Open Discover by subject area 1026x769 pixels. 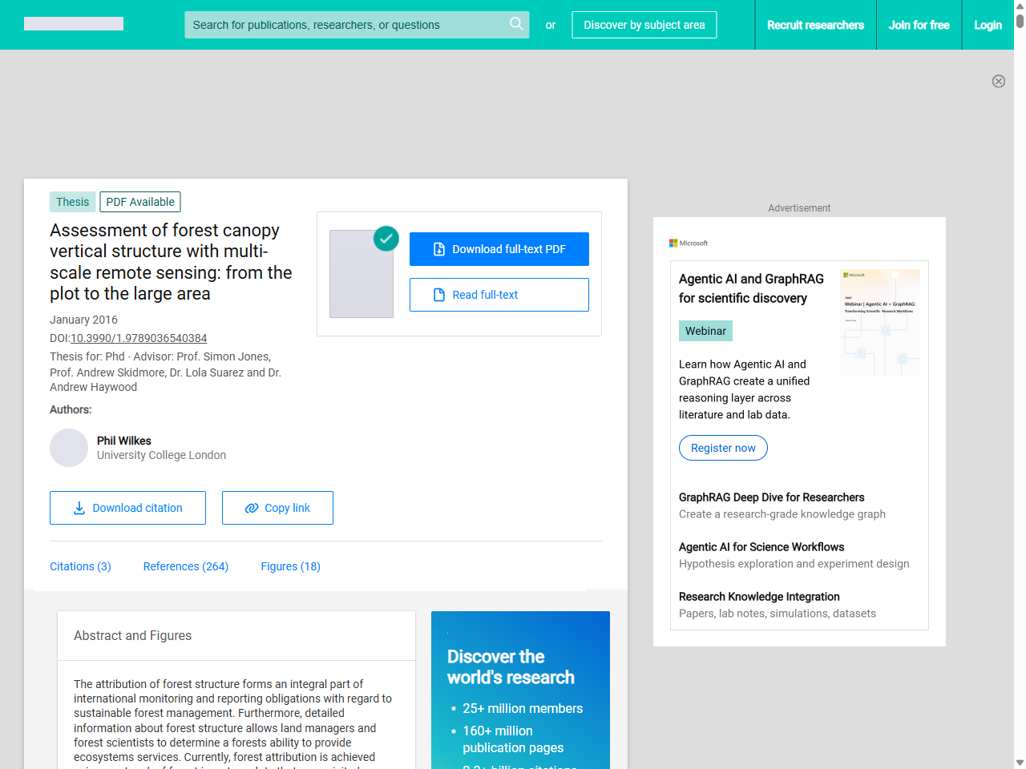[x=644, y=25]
